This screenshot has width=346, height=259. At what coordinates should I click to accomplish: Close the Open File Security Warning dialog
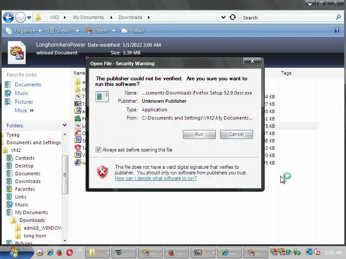[252, 61]
